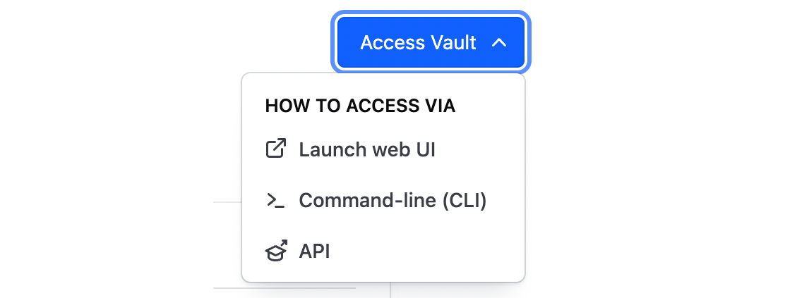Screen dimensions: 809x298
Task: Click the blue Access Vault button
Action: point(431,43)
